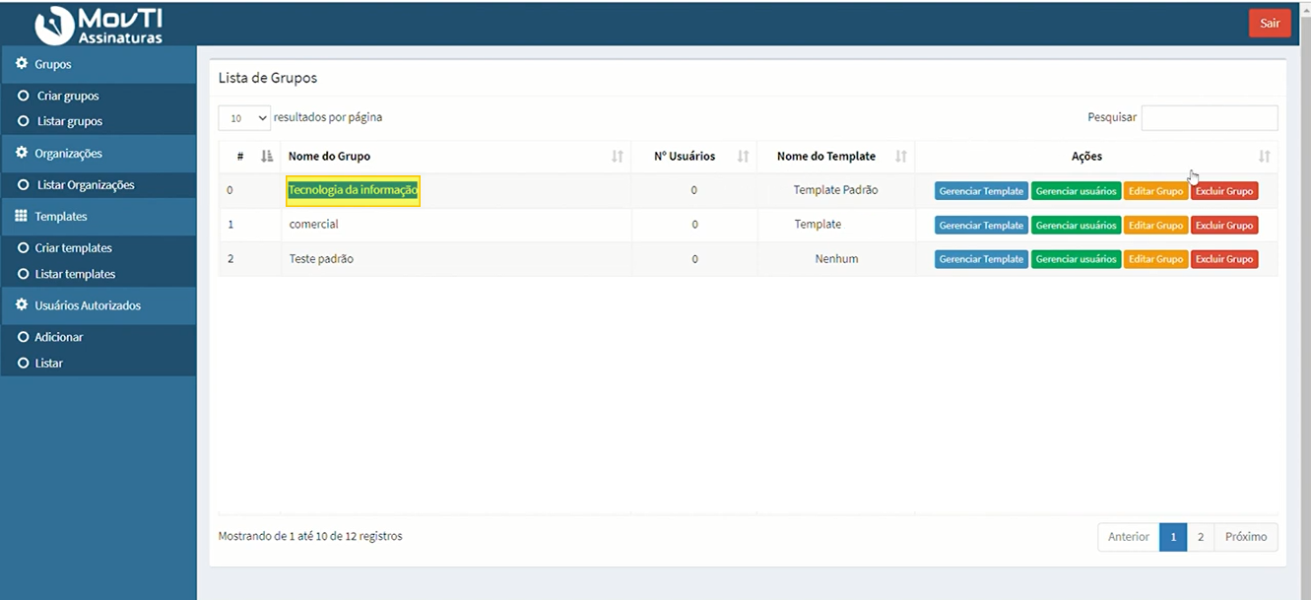Viewport: 1311px width, 600px height.
Task: Open Listar templates in sidebar
Action: [75, 274]
